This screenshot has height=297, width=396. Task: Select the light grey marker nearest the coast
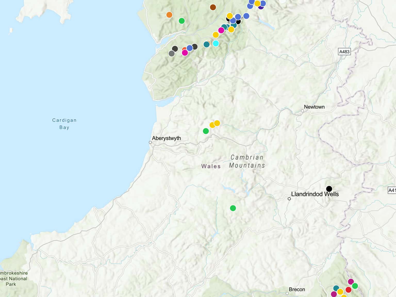click(171, 54)
